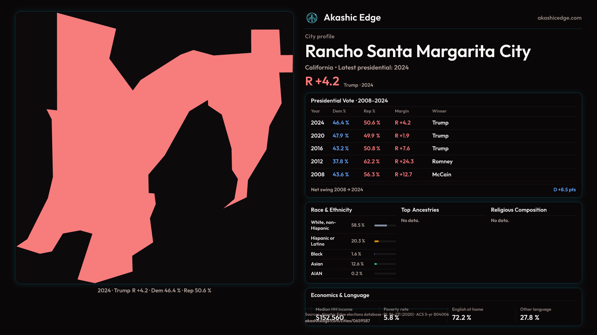Click the English at home 72.2 % value
Screen dimensions: 597x335
coord(461,318)
